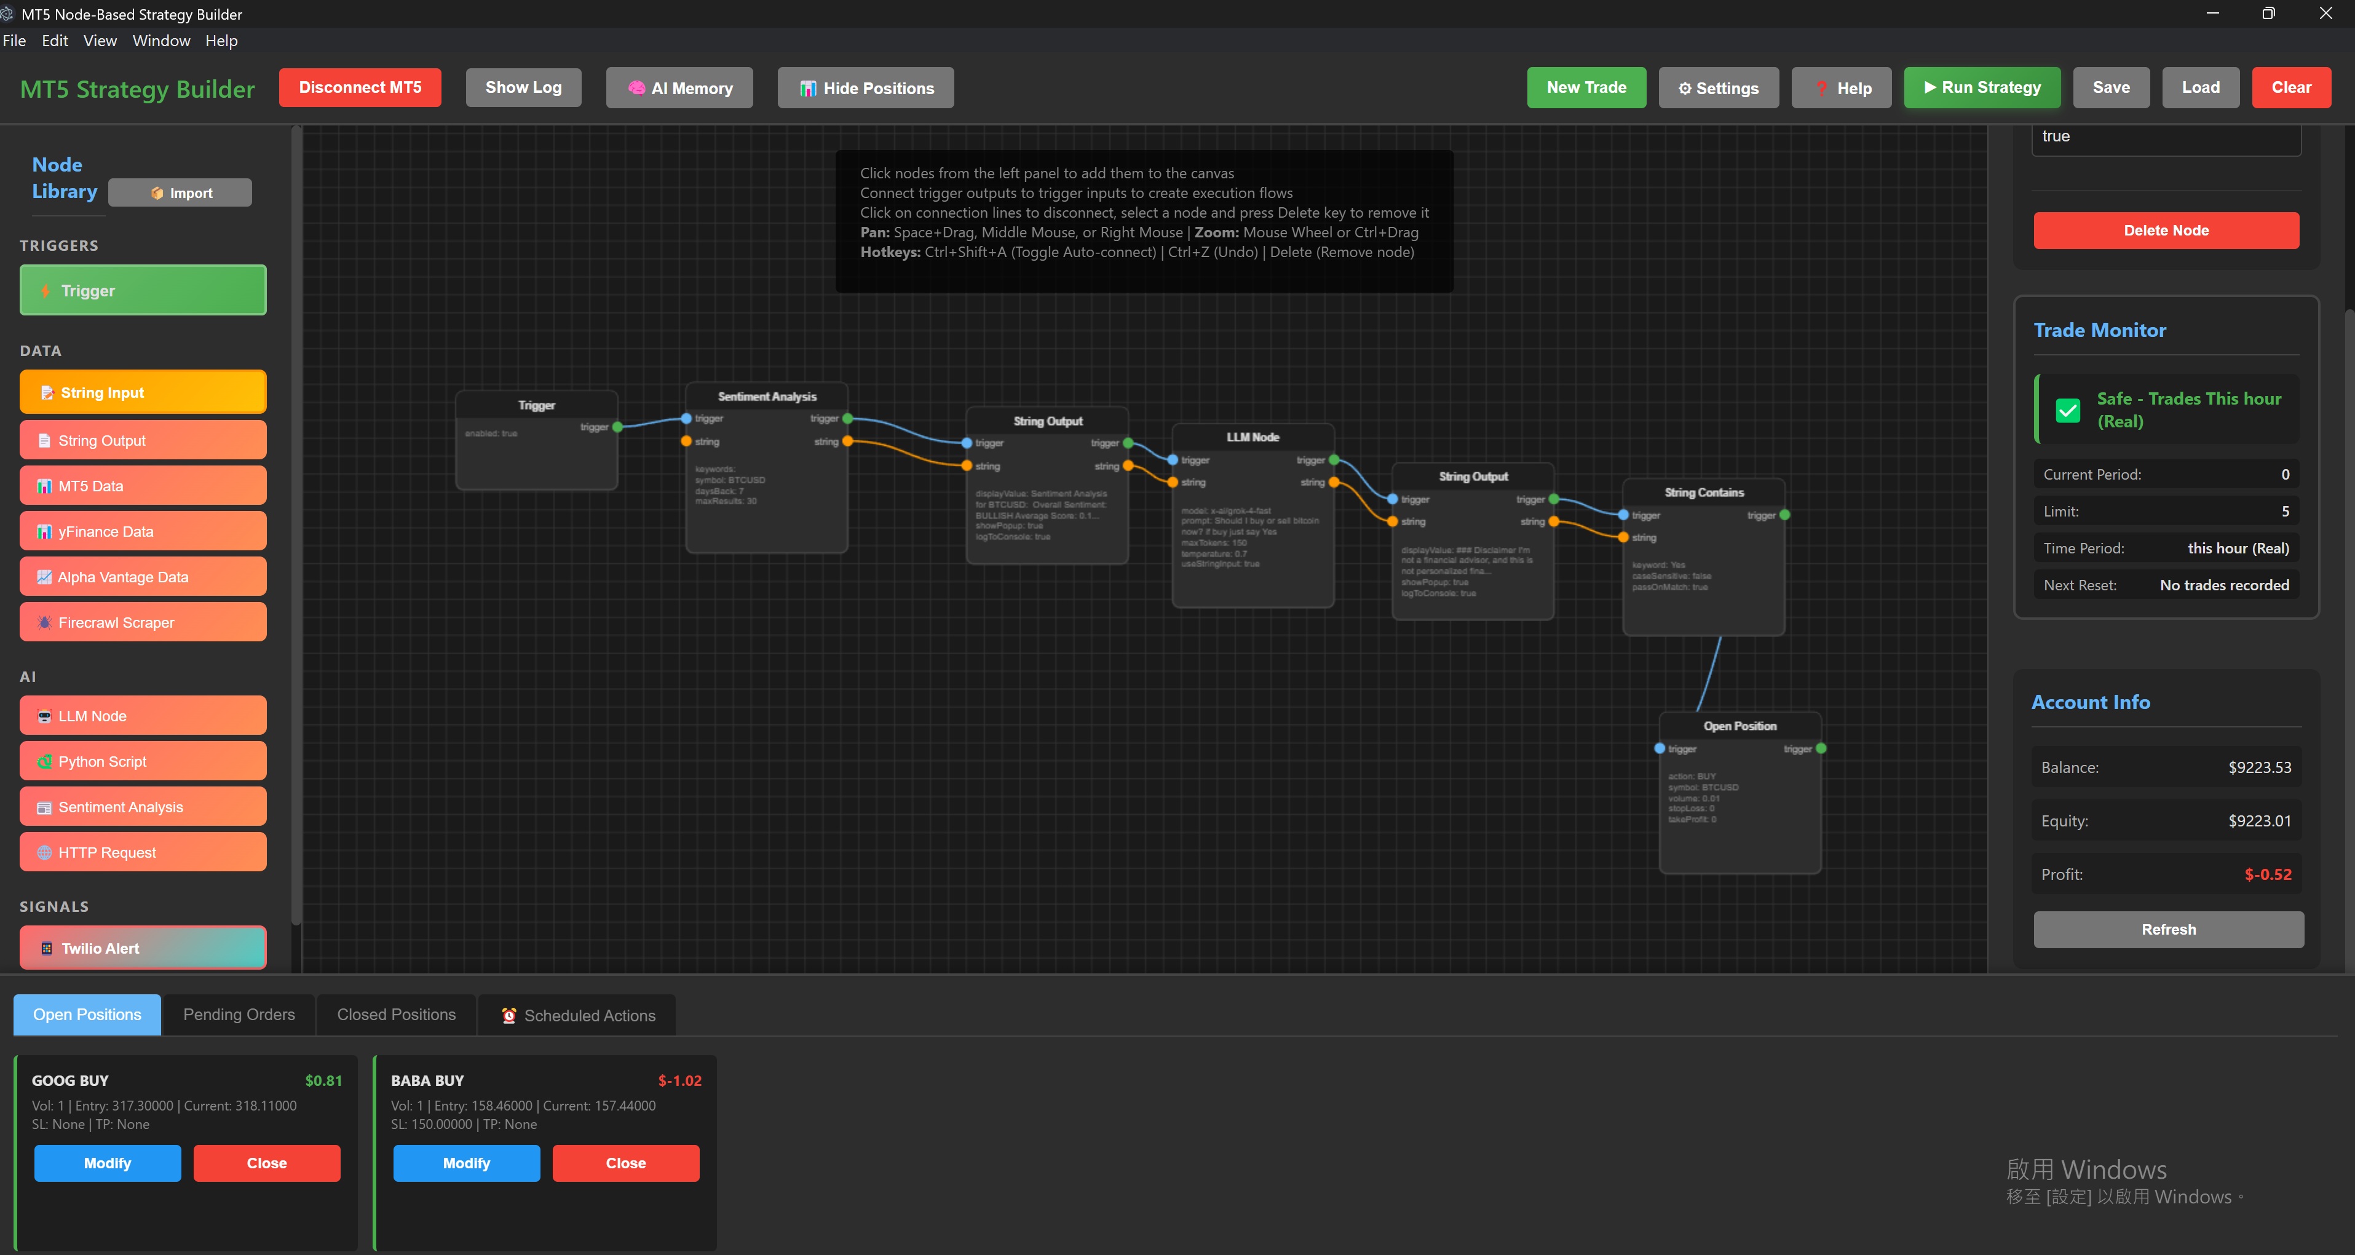The width and height of the screenshot is (2355, 1255).
Task: Click the Twilio Alert phone icon
Action: tap(47, 949)
